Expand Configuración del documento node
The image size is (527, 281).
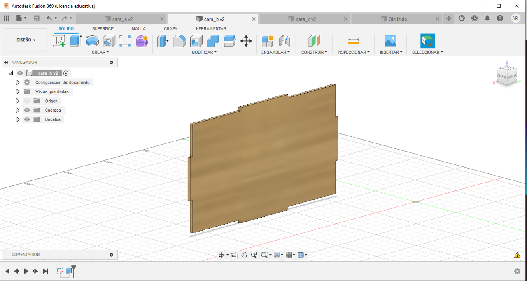click(17, 82)
